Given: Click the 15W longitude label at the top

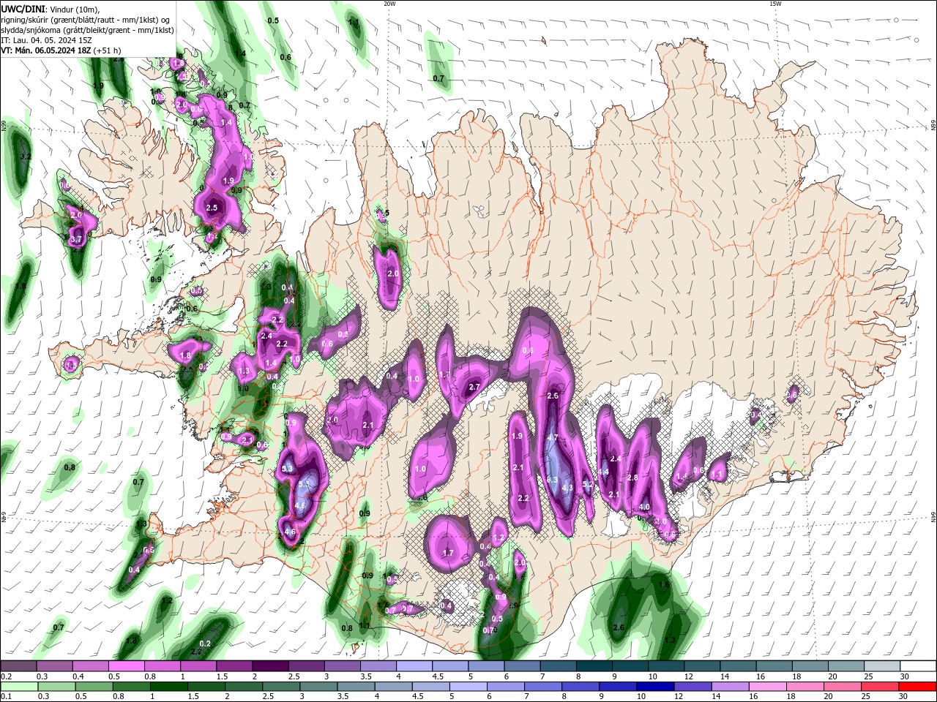Looking at the screenshot, I should (x=775, y=4).
